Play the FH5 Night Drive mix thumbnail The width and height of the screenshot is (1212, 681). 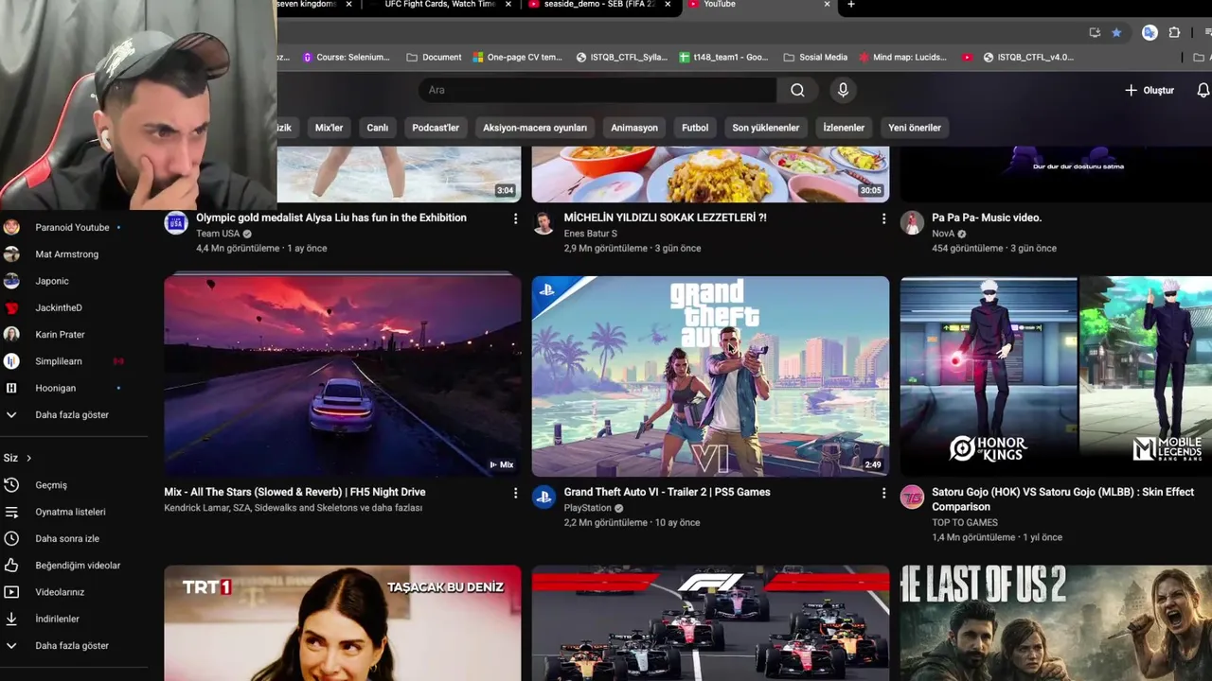coord(343,376)
